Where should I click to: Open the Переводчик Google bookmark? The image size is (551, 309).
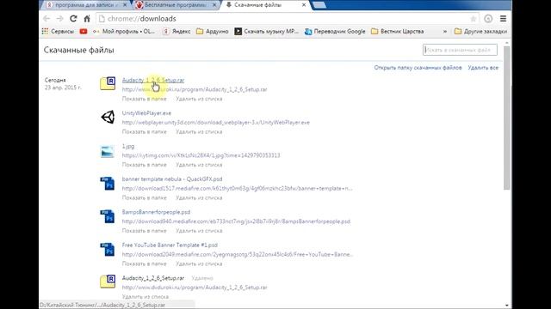(x=335, y=31)
